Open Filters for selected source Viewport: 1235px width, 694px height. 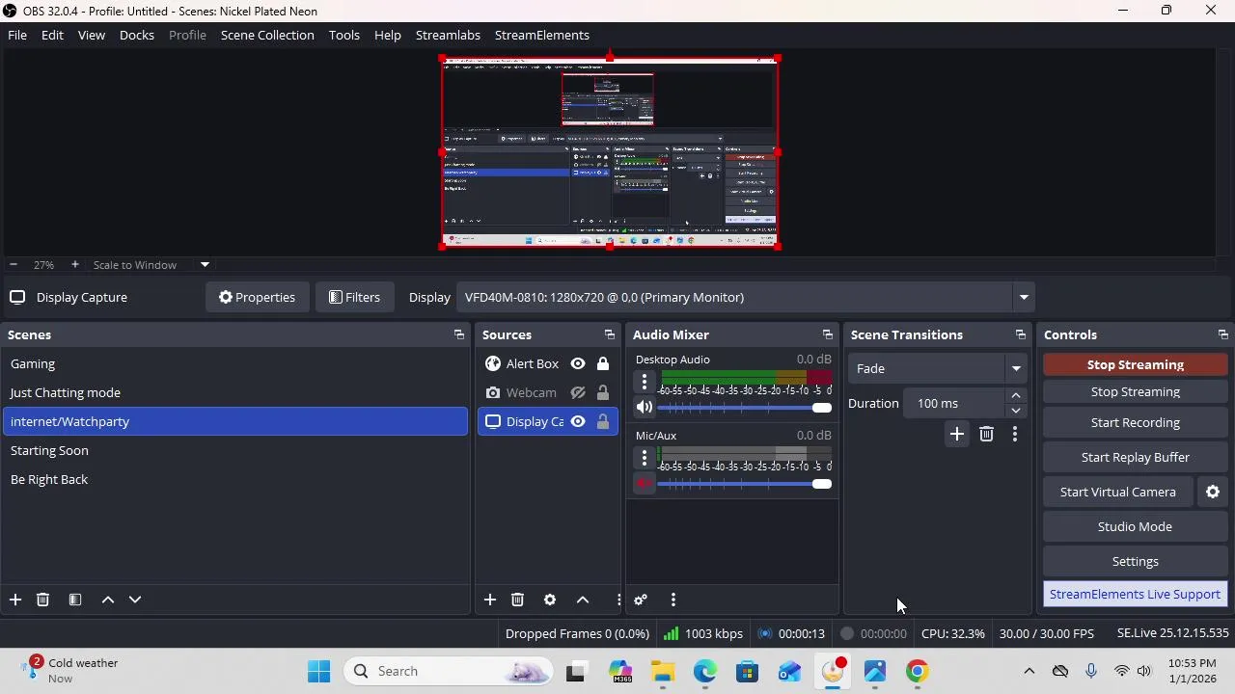pyautogui.click(x=354, y=297)
